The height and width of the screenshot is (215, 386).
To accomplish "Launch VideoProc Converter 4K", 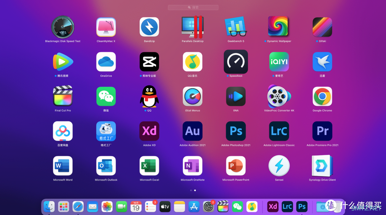I will pyautogui.click(x=279, y=96).
